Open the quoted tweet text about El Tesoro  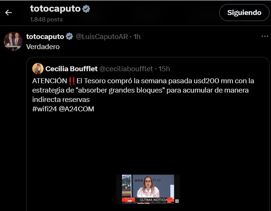143,90
